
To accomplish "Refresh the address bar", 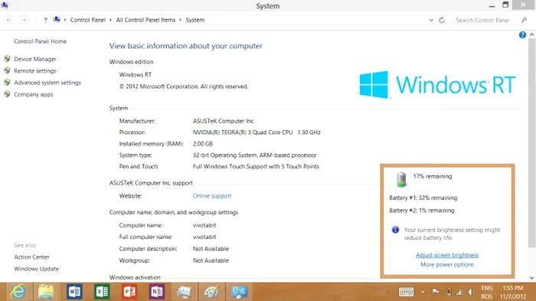I will pos(442,20).
